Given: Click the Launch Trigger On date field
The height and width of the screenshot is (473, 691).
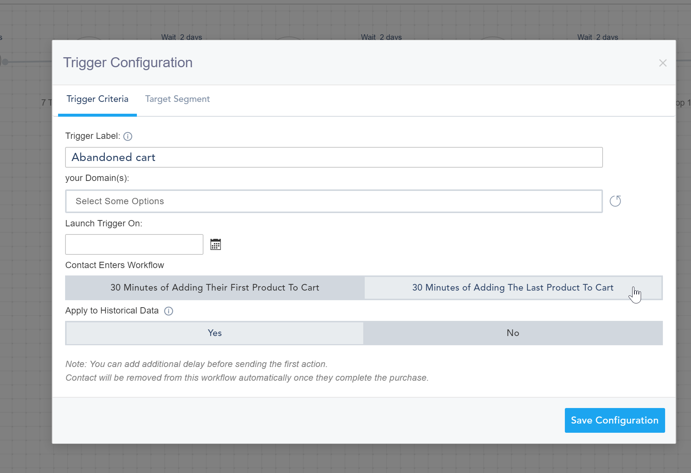Looking at the screenshot, I should pyautogui.click(x=134, y=244).
